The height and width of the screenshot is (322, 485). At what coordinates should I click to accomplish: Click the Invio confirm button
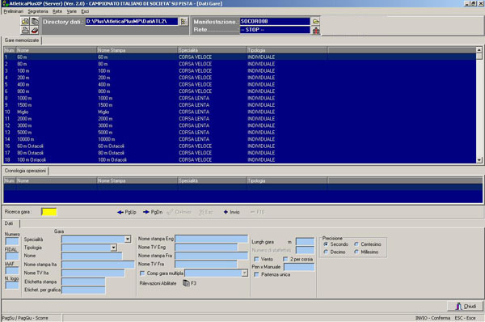[232, 212]
